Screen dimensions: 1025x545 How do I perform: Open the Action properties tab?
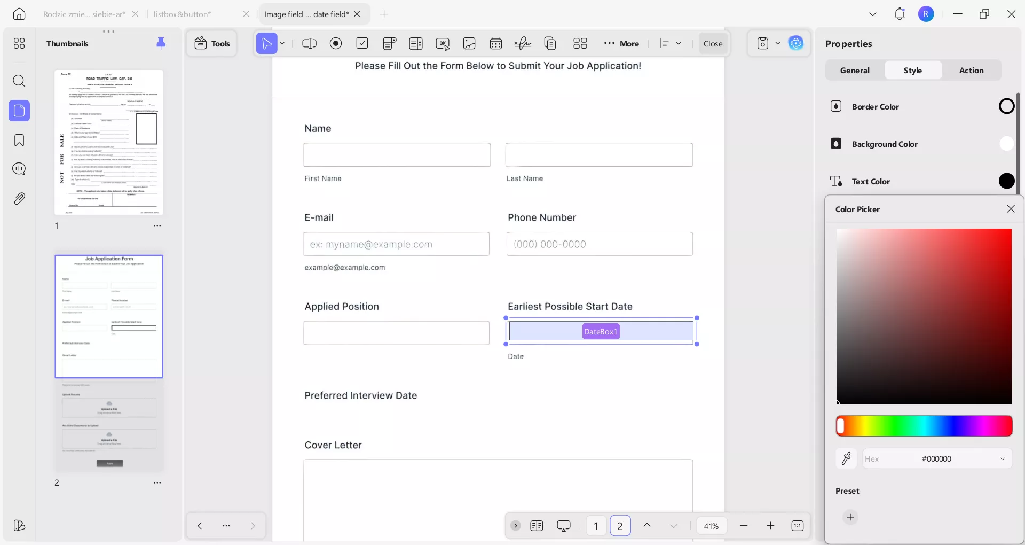pos(971,71)
